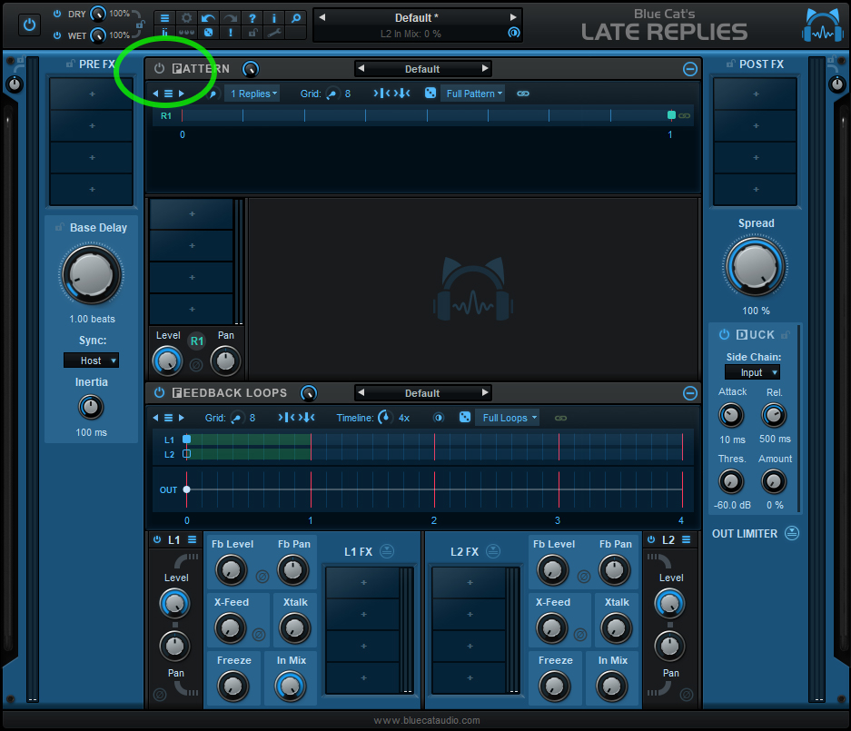The height and width of the screenshot is (731, 851).
Task: Click the Inertia knob
Action: tap(91, 407)
